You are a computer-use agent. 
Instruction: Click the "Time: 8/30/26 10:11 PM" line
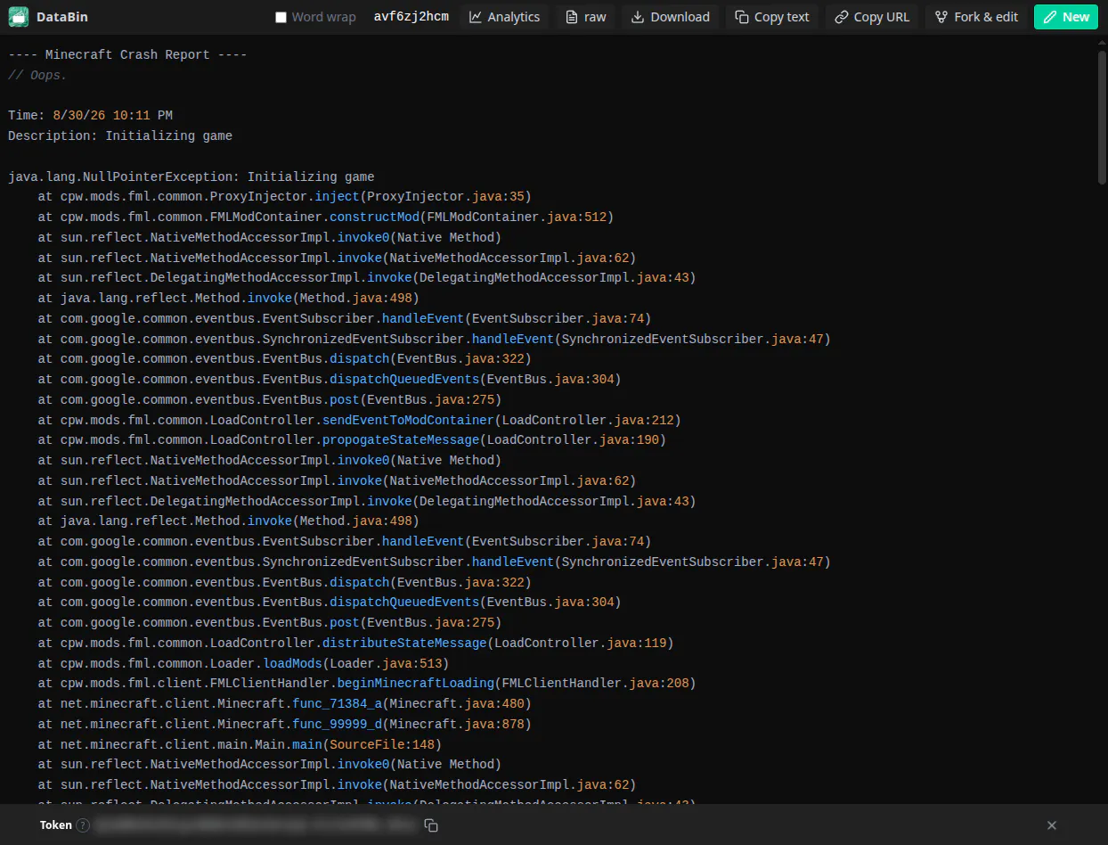[x=90, y=116]
